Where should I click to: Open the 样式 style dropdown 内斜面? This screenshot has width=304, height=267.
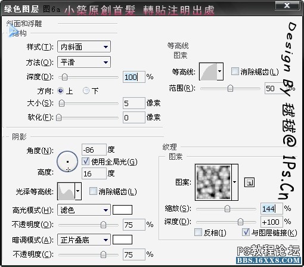(84, 46)
